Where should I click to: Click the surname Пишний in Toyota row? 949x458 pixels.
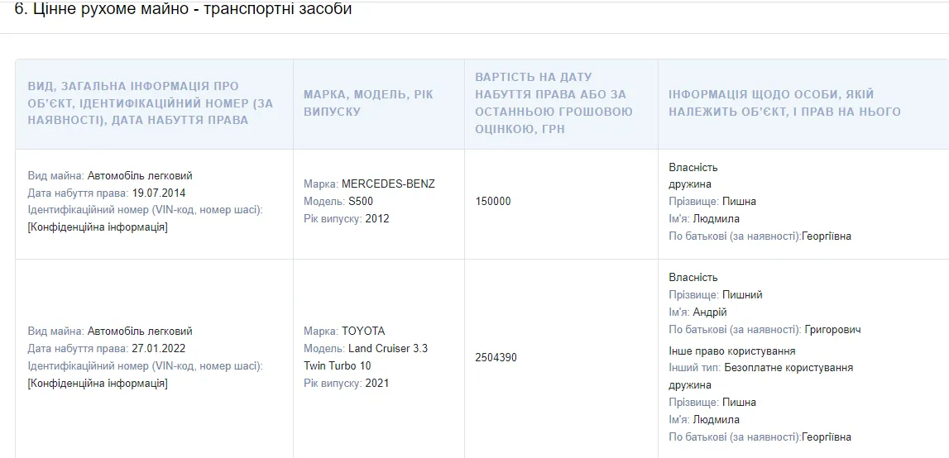[742, 294]
